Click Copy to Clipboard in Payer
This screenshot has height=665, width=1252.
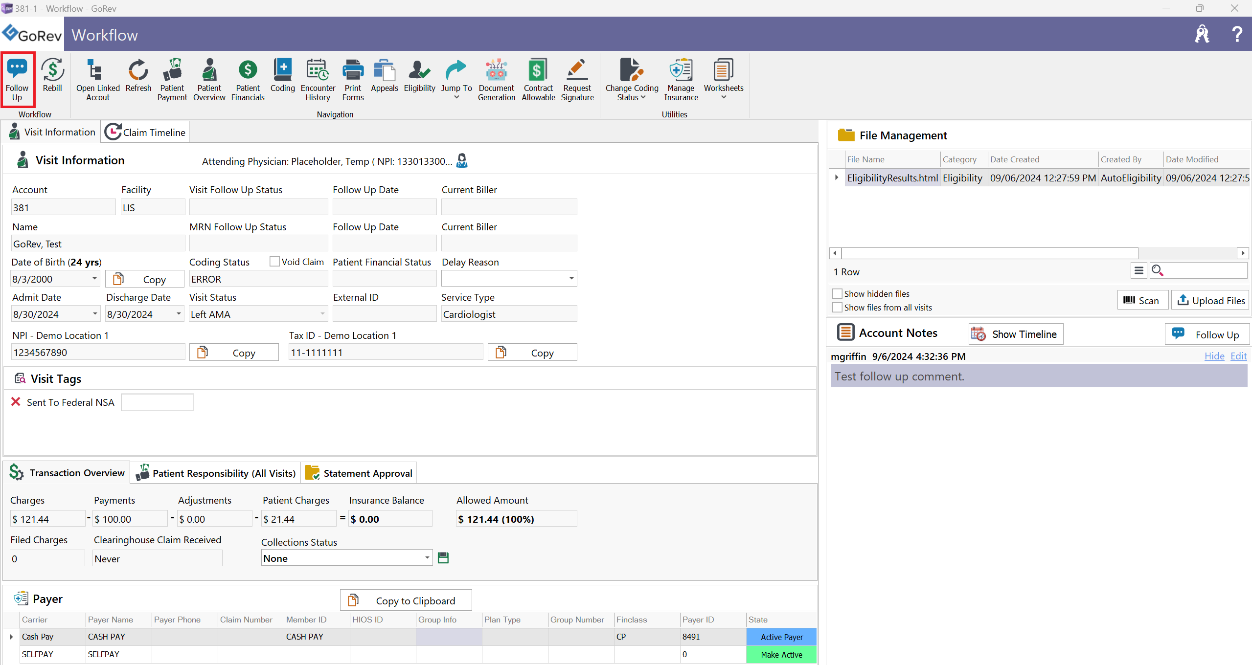pos(406,600)
